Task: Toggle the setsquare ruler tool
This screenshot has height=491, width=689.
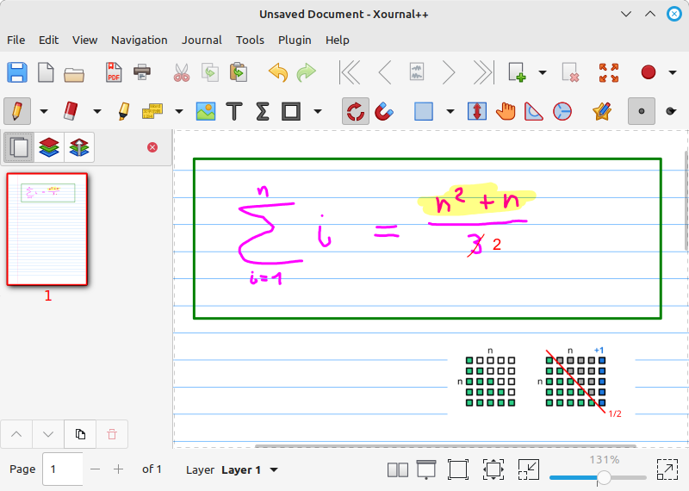Action: pyautogui.click(x=535, y=111)
